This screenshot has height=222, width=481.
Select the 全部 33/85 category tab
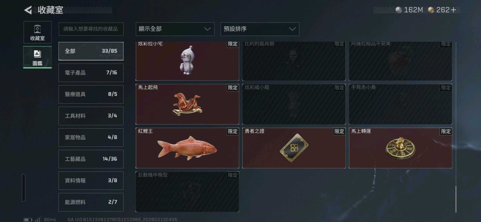(91, 51)
